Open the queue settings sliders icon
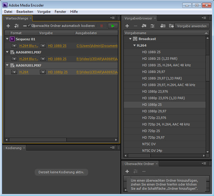214x196 pixels. tap(17, 26)
